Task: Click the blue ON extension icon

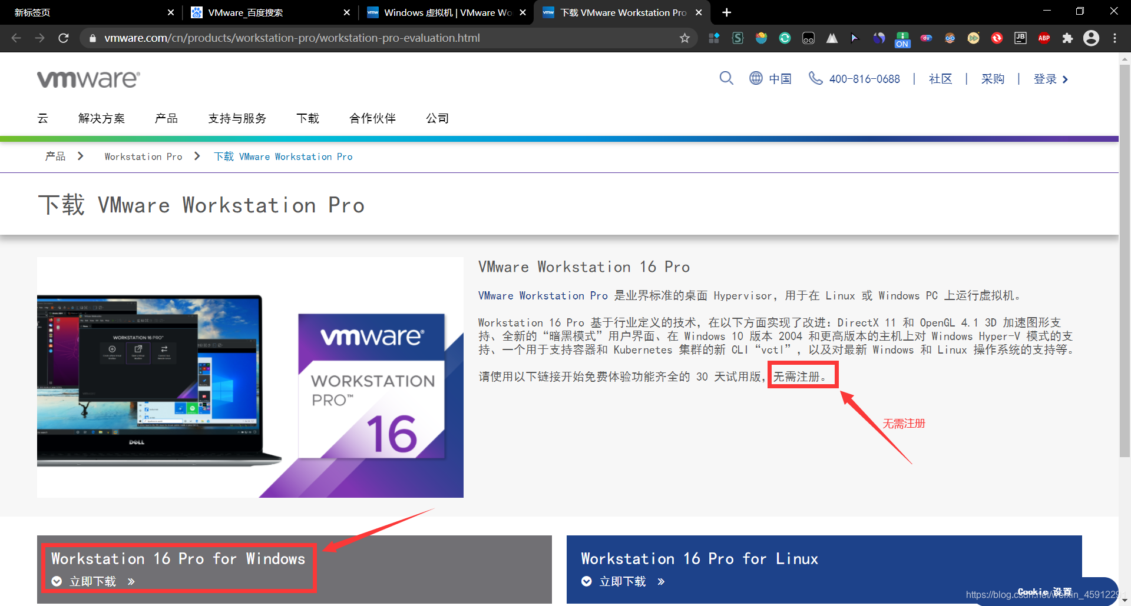Action: click(902, 39)
